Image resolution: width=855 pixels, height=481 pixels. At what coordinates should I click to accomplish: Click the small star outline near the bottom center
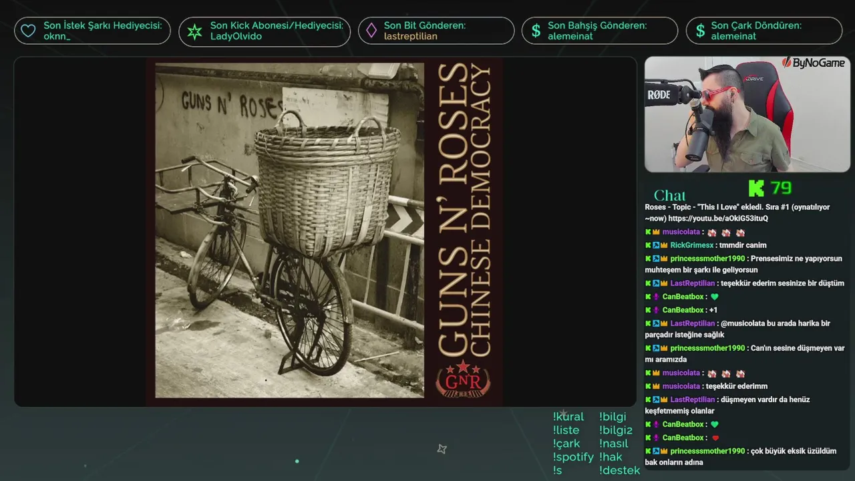pyautogui.click(x=442, y=449)
